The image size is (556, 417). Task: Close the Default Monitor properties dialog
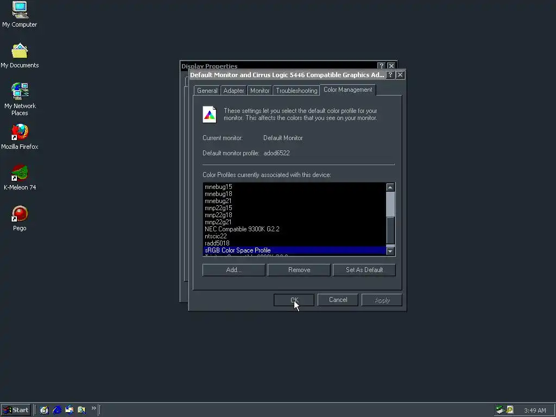pos(400,75)
